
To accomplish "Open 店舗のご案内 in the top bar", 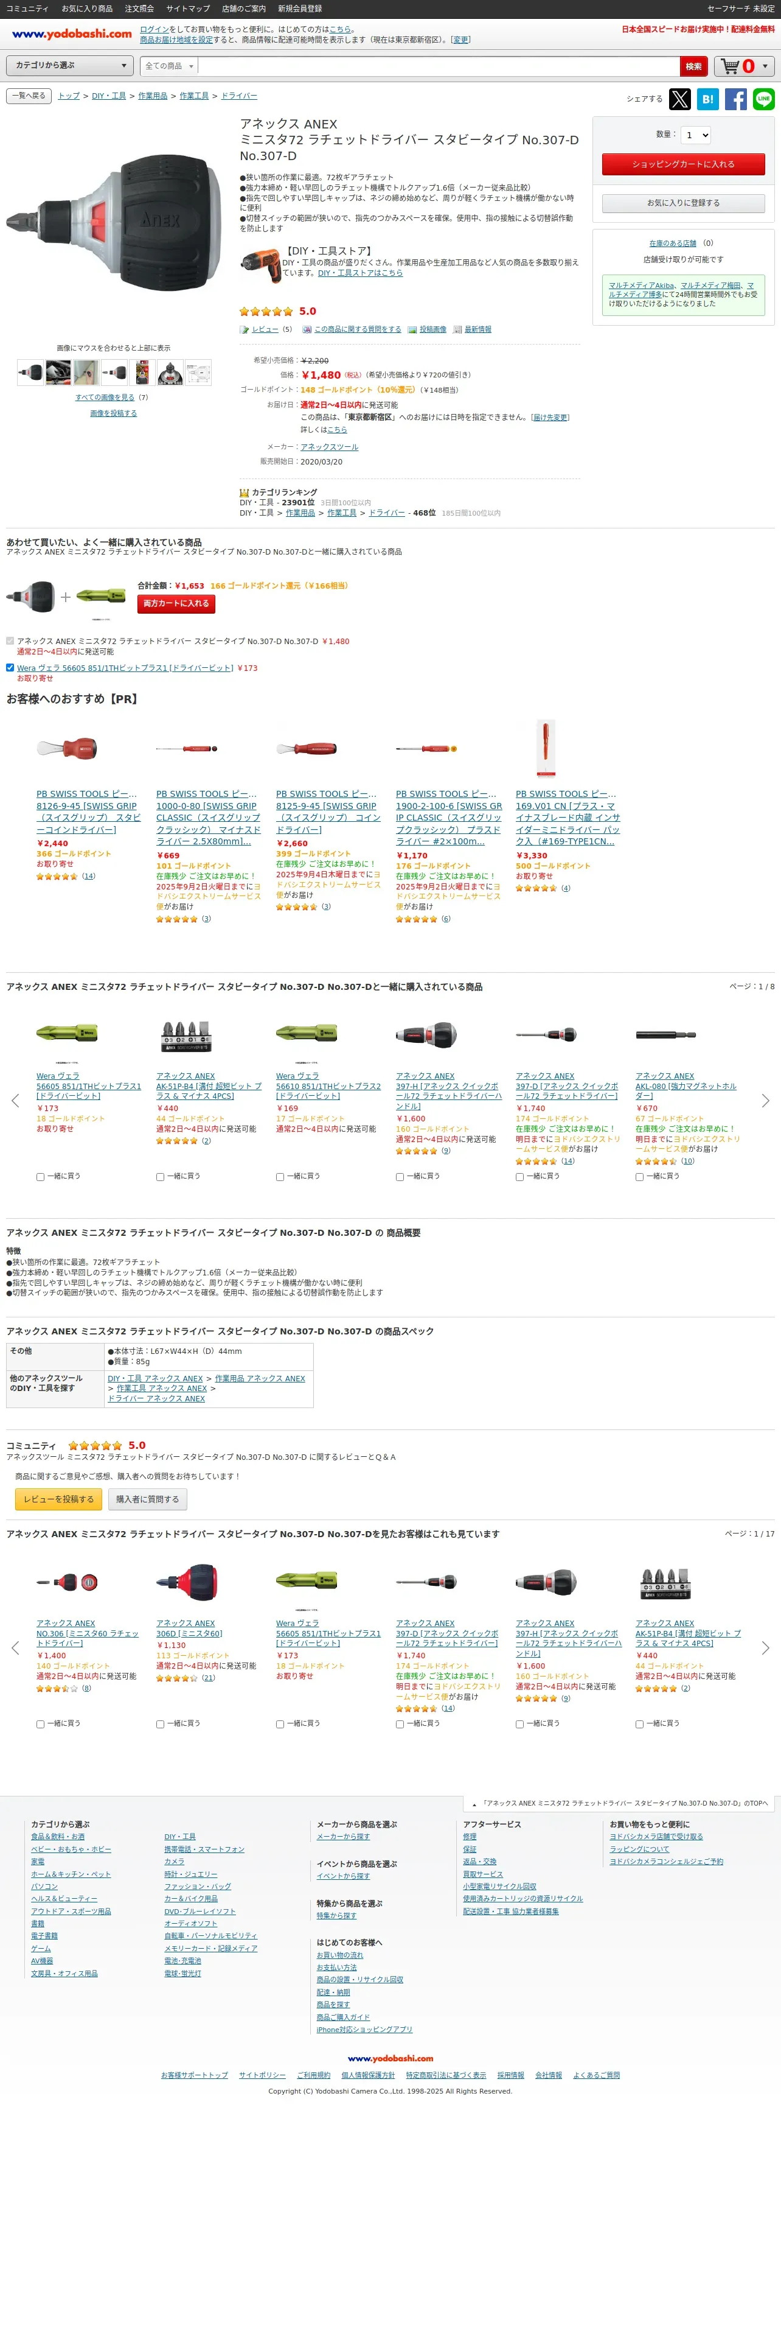I will (x=244, y=9).
